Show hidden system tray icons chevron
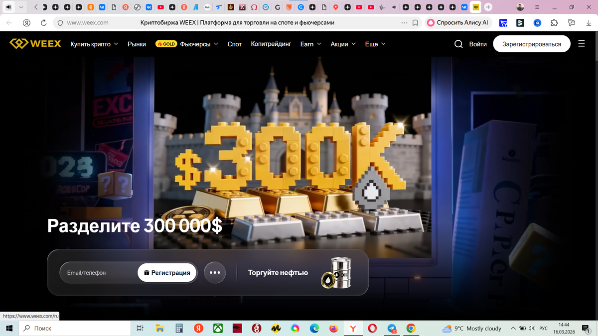Viewport: 598px width, 336px height. pos(513,328)
